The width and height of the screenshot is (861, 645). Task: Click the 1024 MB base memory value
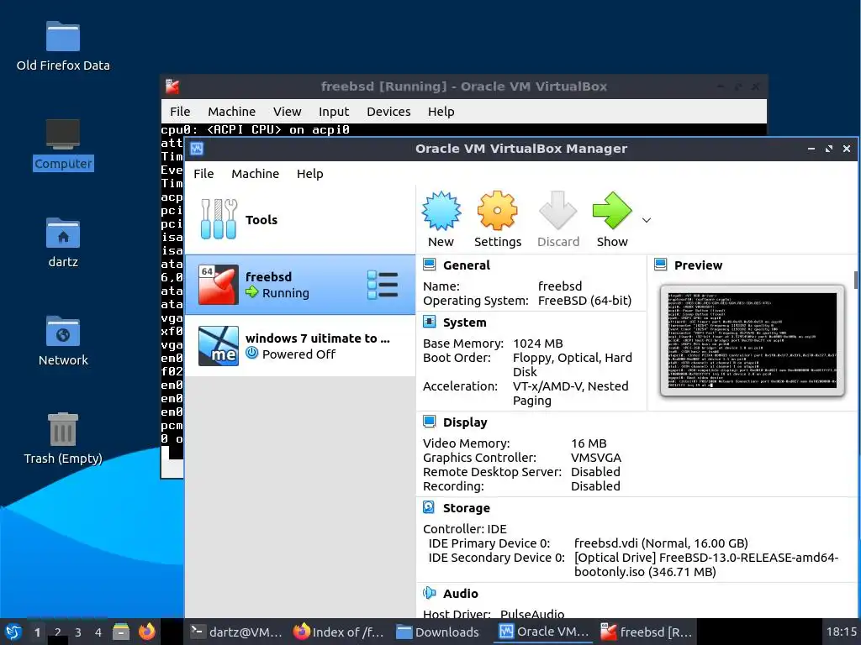pos(537,343)
